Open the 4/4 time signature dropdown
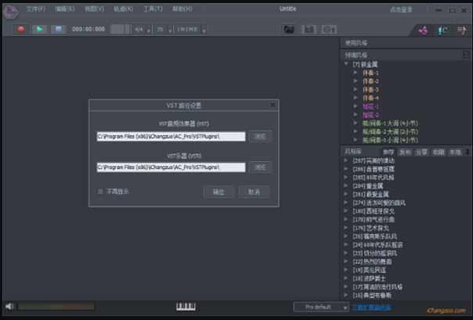473x320 pixels. tap(142, 30)
